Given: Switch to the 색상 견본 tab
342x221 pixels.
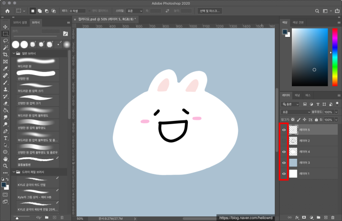Looking at the screenshot, I should 298,23.
